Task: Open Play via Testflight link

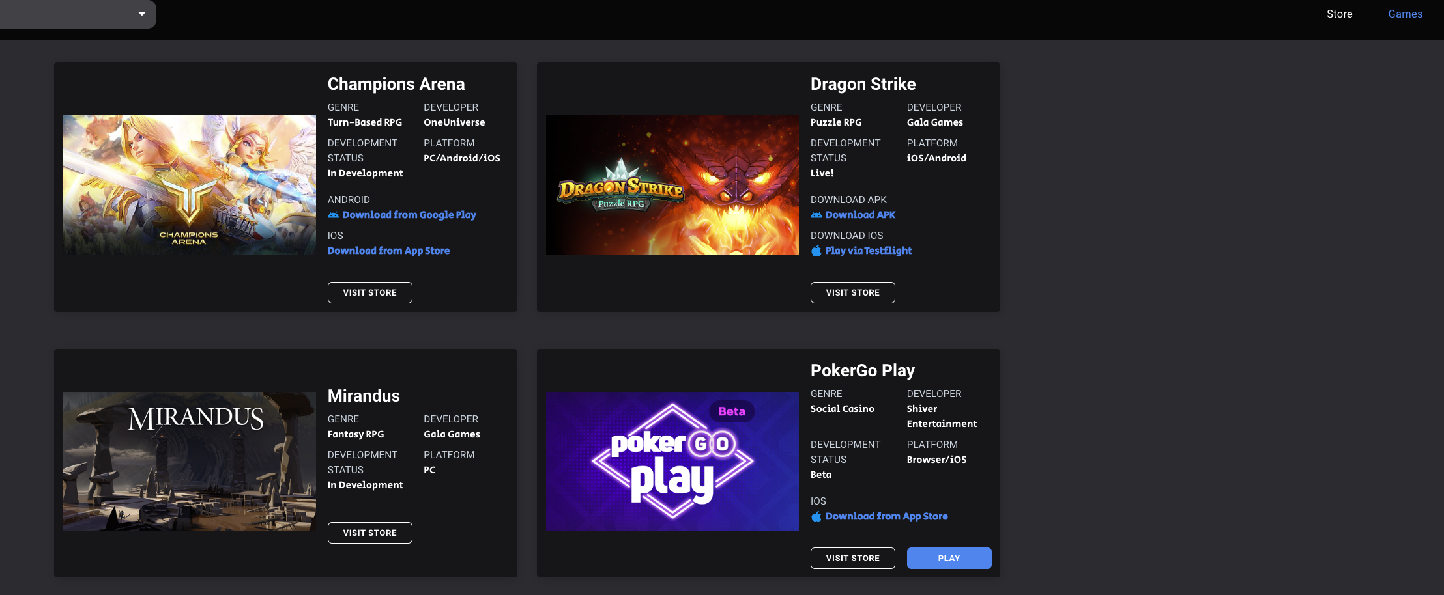Action: click(x=869, y=251)
